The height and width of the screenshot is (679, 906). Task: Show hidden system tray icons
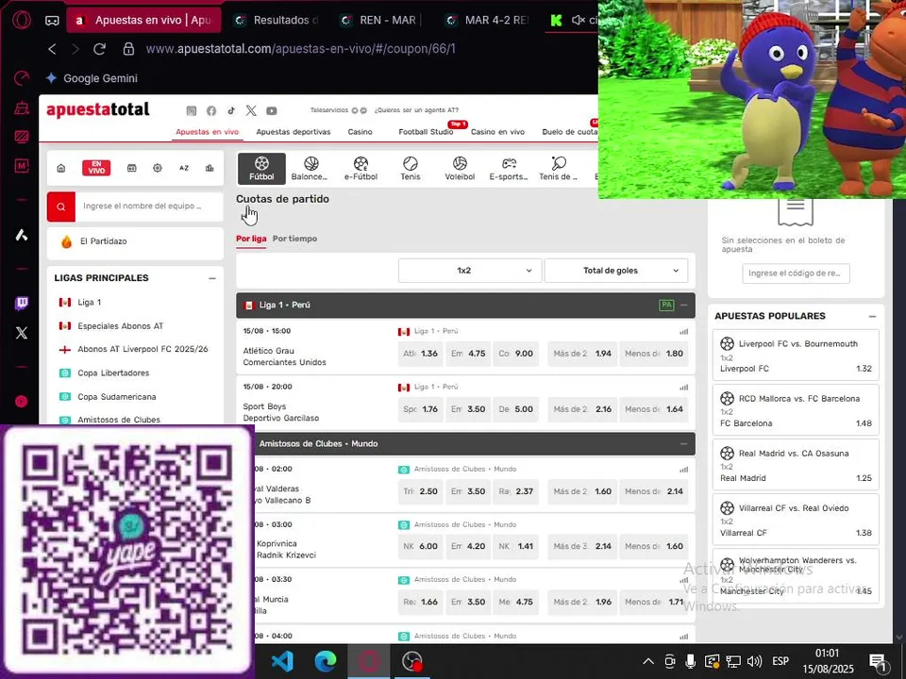[x=648, y=662]
